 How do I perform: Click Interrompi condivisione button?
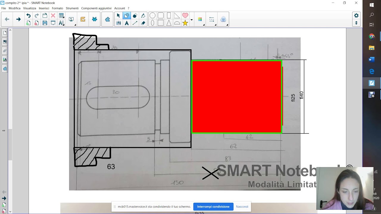pos(213,207)
